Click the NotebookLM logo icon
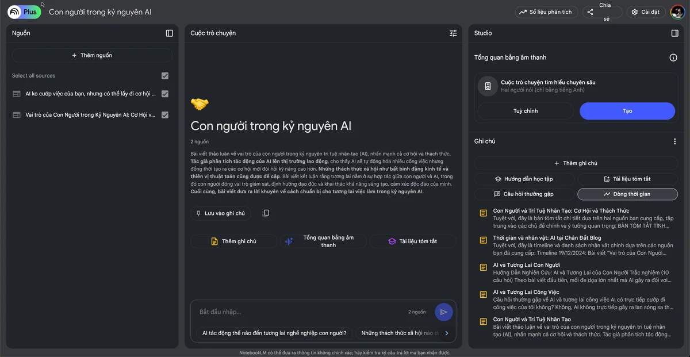Viewport: 690px width, 357px height. coord(14,11)
